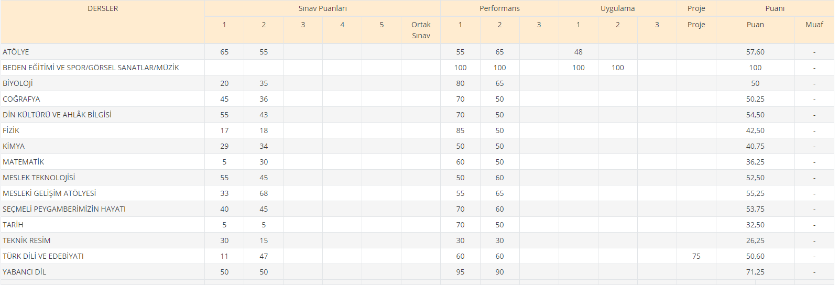Select the BİYOLOJİ course name
The height and width of the screenshot is (285, 839).
pyautogui.click(x=18, y=83)
